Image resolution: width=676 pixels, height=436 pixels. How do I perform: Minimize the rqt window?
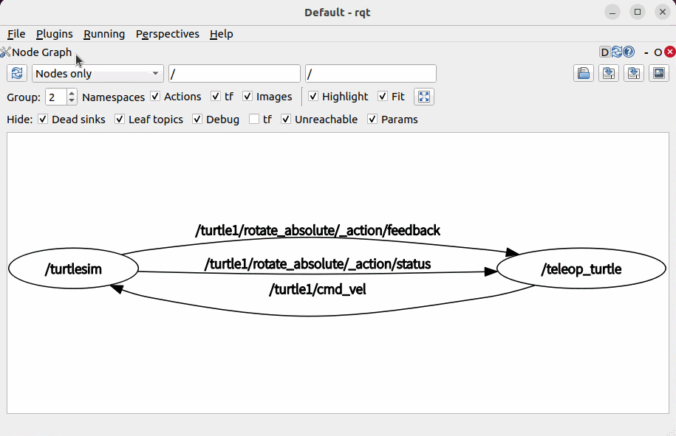click(612, 12)
